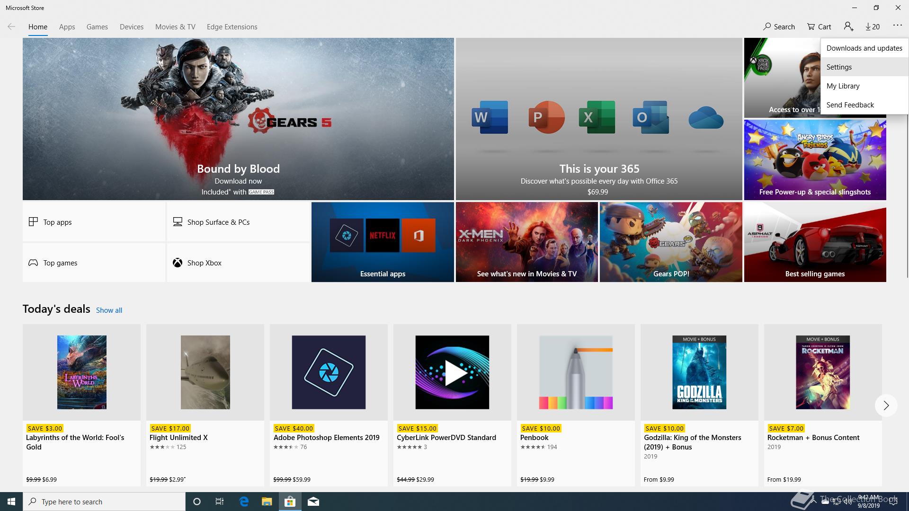Viewport: 909px width, 511px height.
Task: Launch Microsoft Edge from the taskbar
Action: (x=244, y=502)
